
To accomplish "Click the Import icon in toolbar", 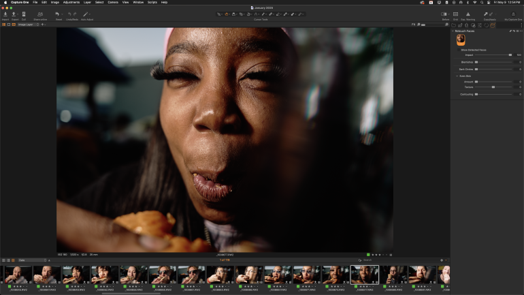I will (x=5, y=14).
